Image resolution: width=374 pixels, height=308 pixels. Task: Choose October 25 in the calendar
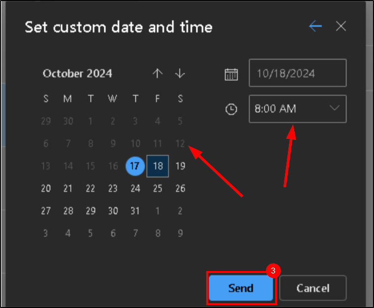[x=157, y=188]
